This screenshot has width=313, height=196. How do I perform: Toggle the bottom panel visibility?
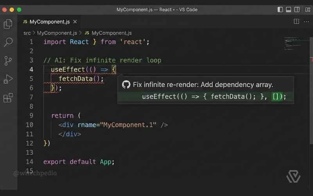289,9
